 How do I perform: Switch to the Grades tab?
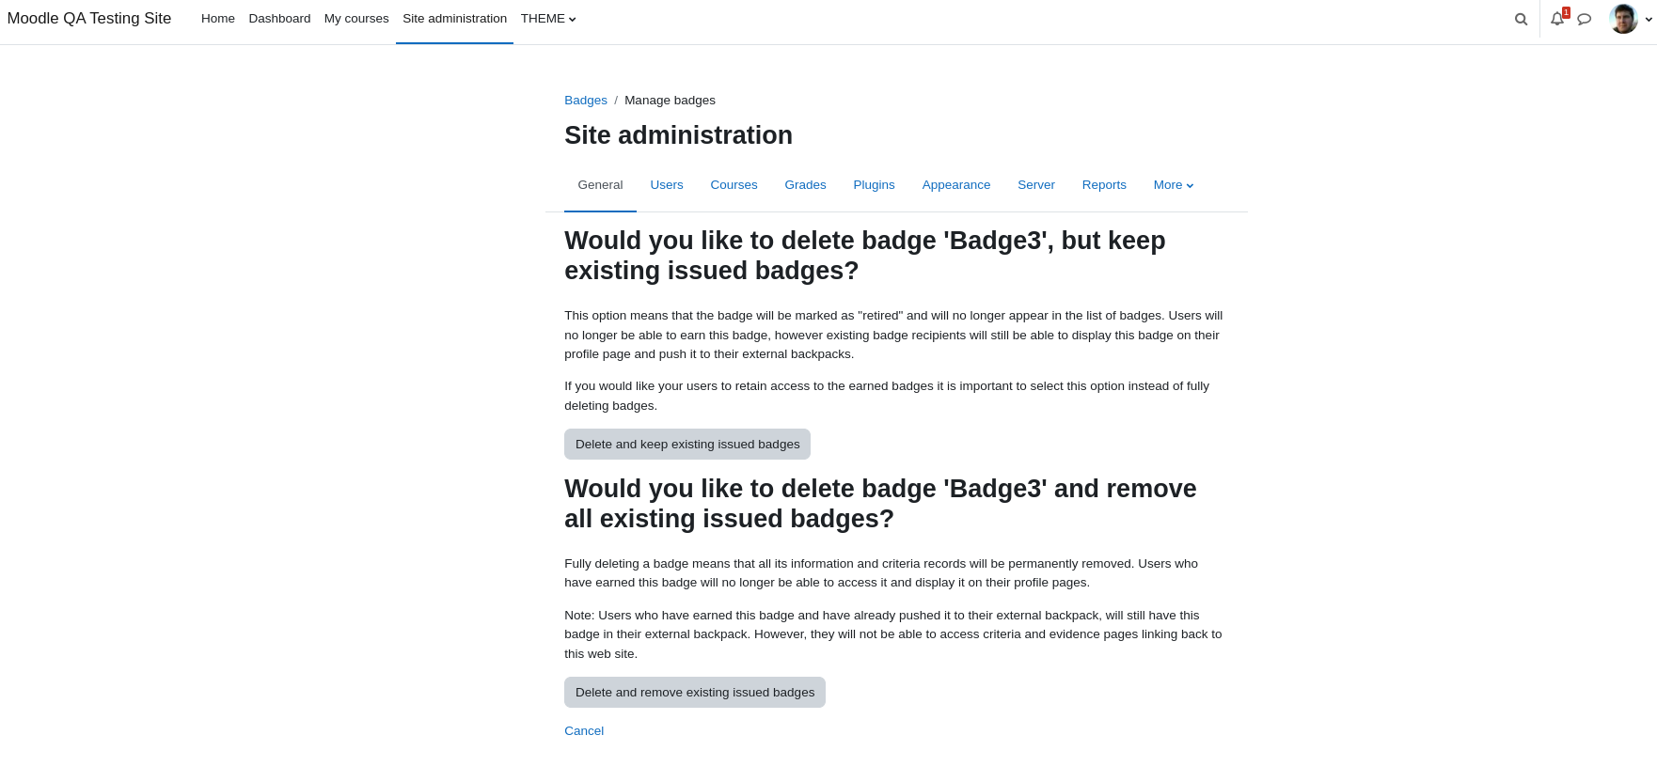pyautogui.click(x=805, y=185)
